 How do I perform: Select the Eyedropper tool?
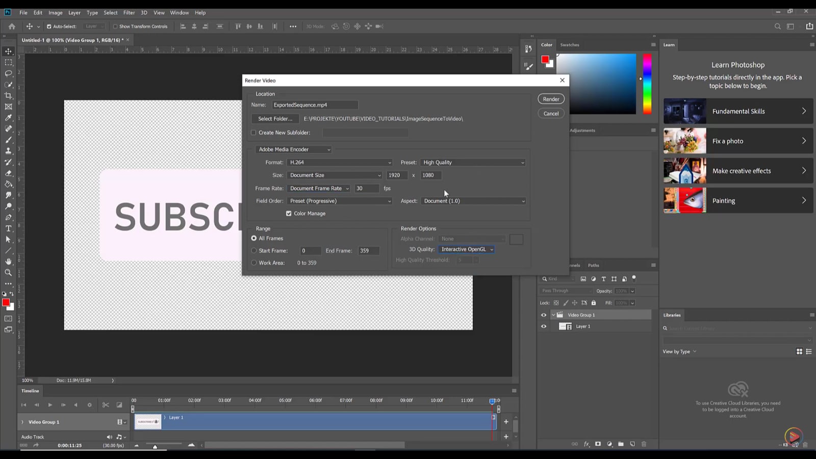point(8,118)
